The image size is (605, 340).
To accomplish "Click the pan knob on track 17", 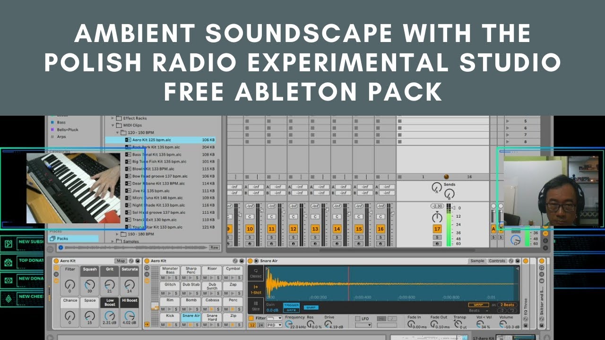I will coord(437,217).
